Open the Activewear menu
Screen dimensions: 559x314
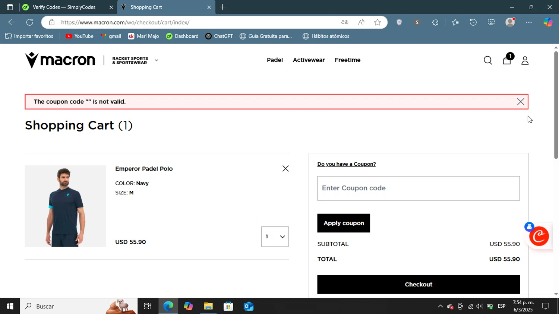click(x=309, y=60)
